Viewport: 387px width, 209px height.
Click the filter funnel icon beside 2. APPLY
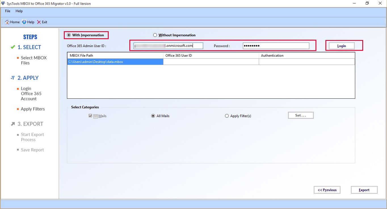point(13,78)
